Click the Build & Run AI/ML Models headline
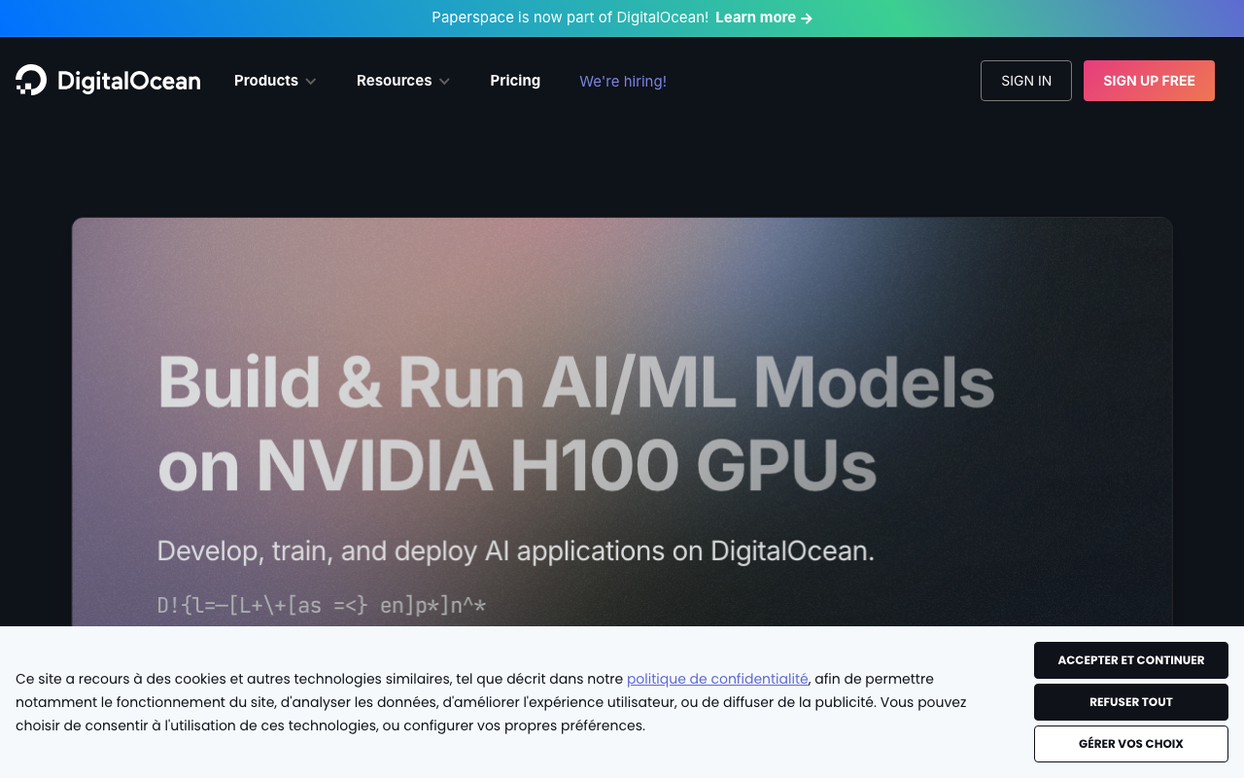1244x778 pixels. point(575,423)
